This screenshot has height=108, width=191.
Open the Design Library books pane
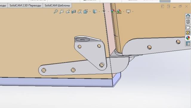pyautogui.click(x=188, y=21)
